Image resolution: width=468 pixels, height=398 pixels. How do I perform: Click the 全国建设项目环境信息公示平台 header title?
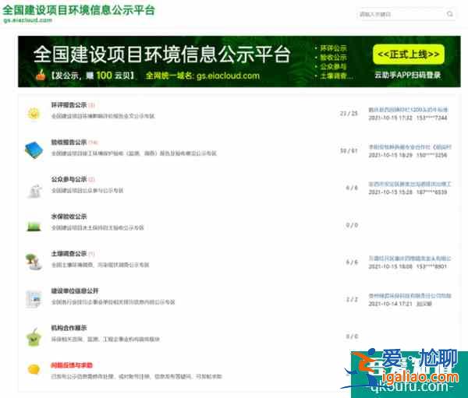(x=79, y=10)
